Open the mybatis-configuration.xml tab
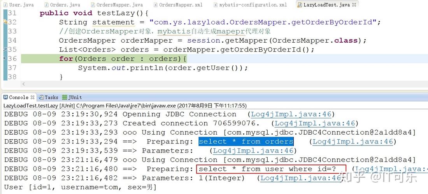The width and height of the screenshot is (428, 194). [x=250, y=5]
